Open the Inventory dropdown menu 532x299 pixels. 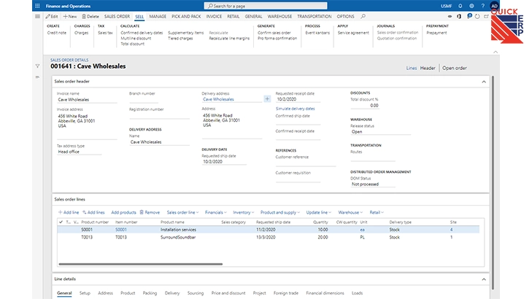coord(243,212)
